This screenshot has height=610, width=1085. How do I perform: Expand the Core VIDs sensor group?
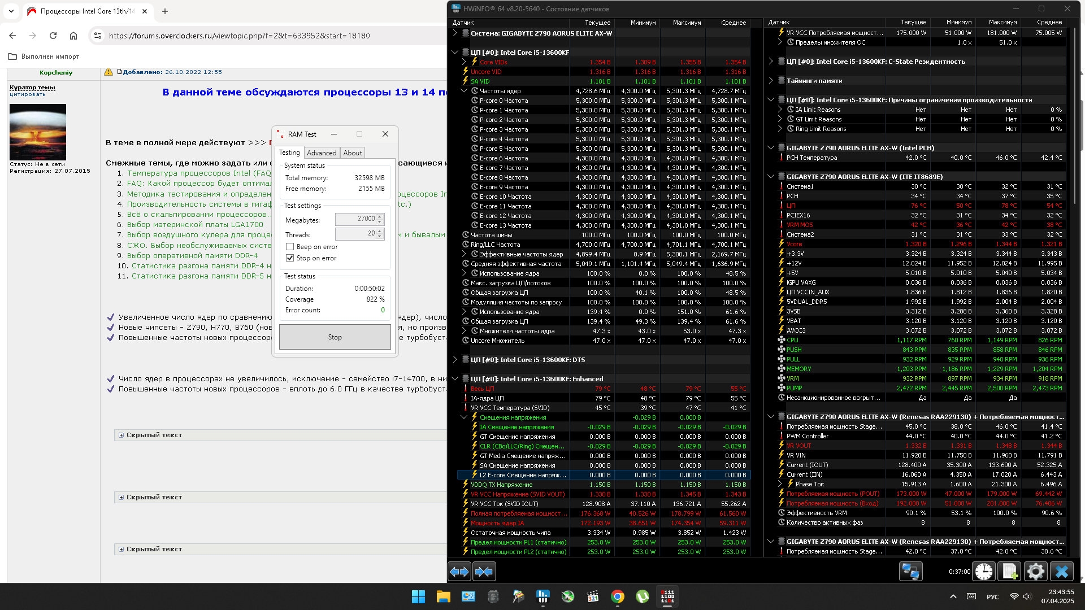464,62
